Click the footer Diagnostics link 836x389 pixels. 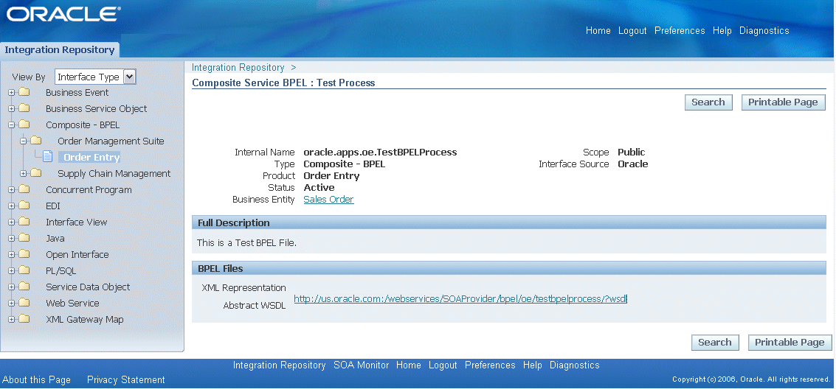[575, 365]
